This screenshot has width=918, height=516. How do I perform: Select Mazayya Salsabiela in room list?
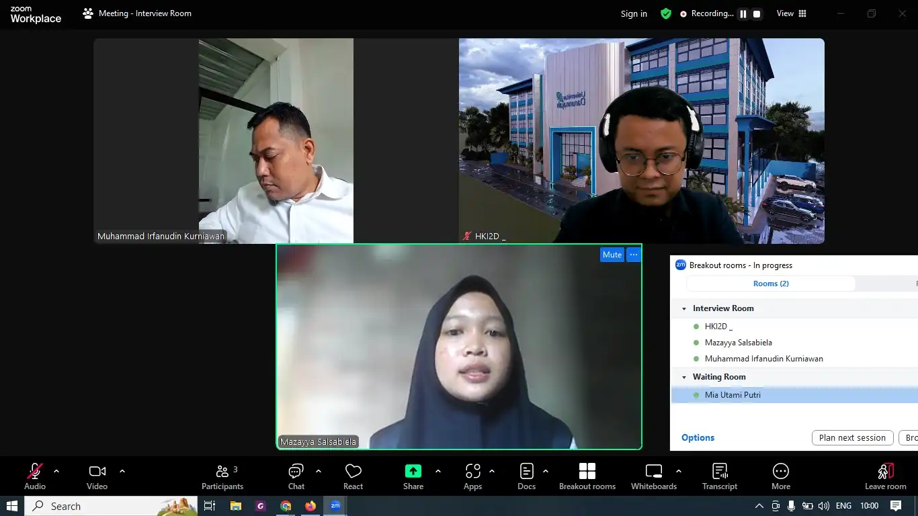tap(738, 343)
